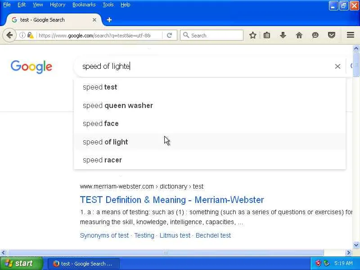Screen dimensions: 360x270
Task: Open the Edit menu
Action: pyautogui.click(x=22, y=4)
